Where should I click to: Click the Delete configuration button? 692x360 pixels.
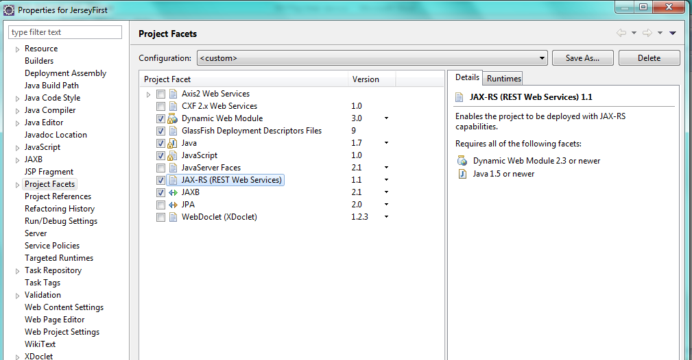coord(649,58)
